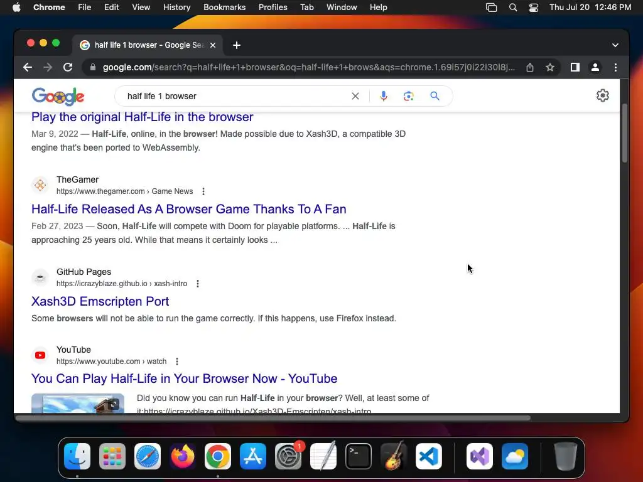Click the horizontal page scrollbar

point(273,418)
